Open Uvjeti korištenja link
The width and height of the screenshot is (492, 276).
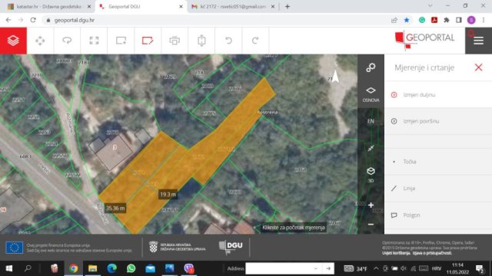[396, 253]
